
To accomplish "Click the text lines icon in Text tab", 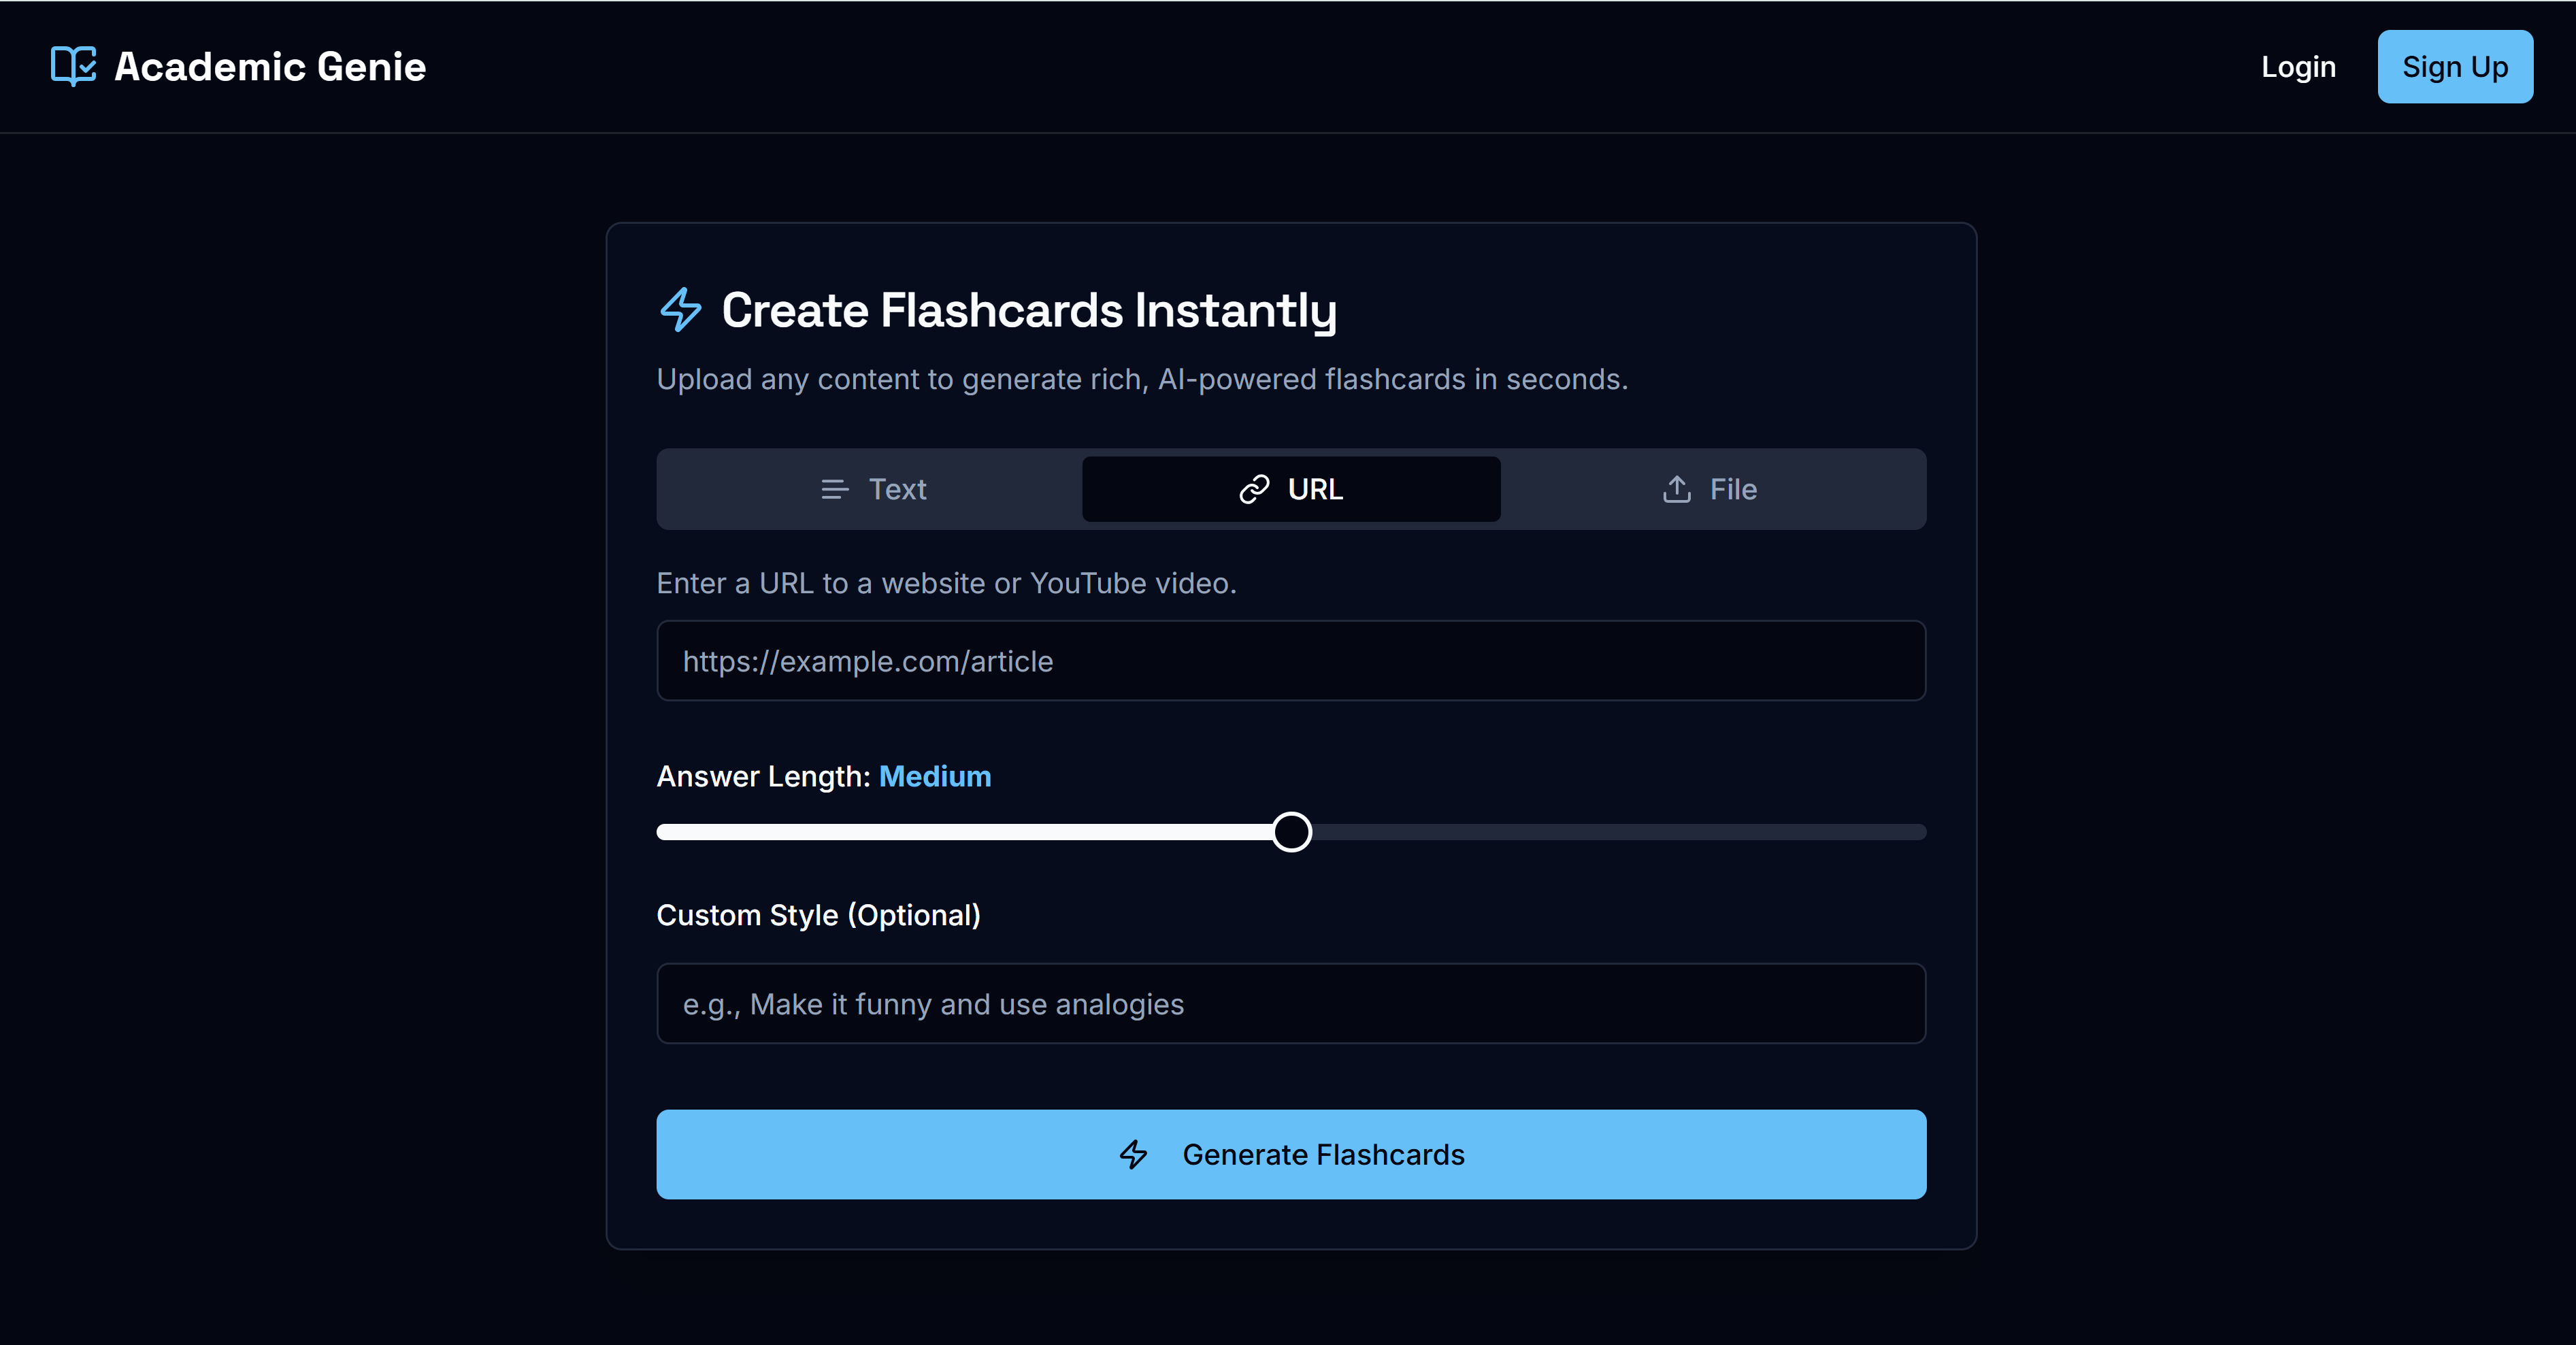I will coord(834,490).
